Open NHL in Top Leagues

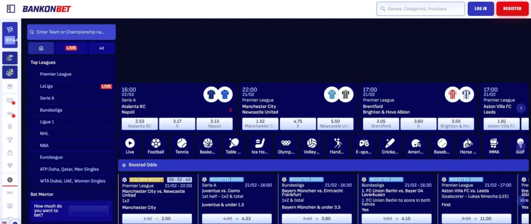coord(71,133)
